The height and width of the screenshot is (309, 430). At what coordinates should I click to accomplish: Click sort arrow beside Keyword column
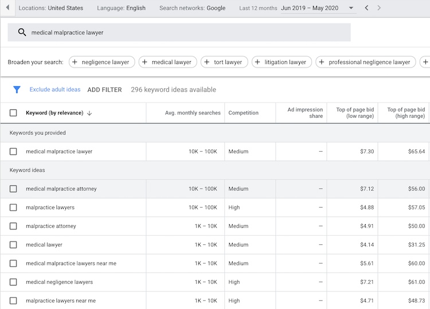coord(89,113)
